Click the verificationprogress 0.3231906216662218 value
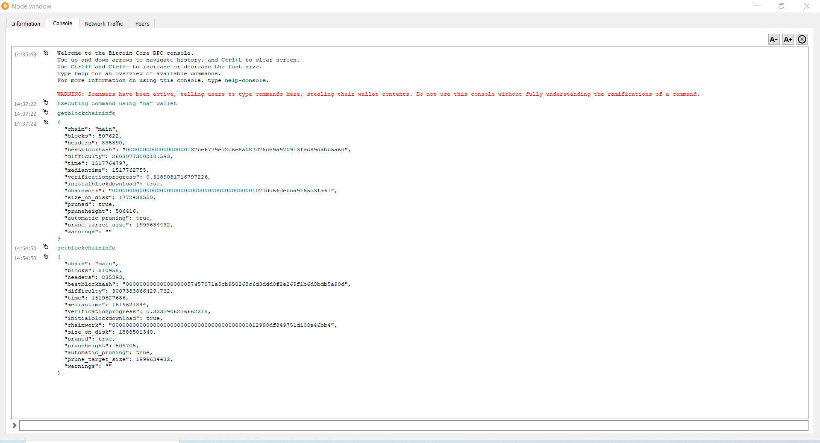 (x=177, y=311)
